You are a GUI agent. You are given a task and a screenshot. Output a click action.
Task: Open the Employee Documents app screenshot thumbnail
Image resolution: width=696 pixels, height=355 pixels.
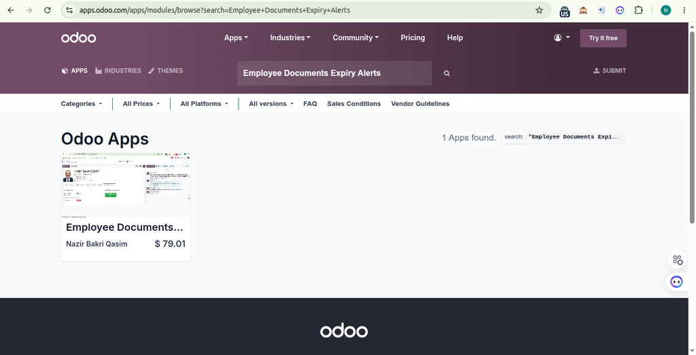pyautogui.click(x=126, y=185)
